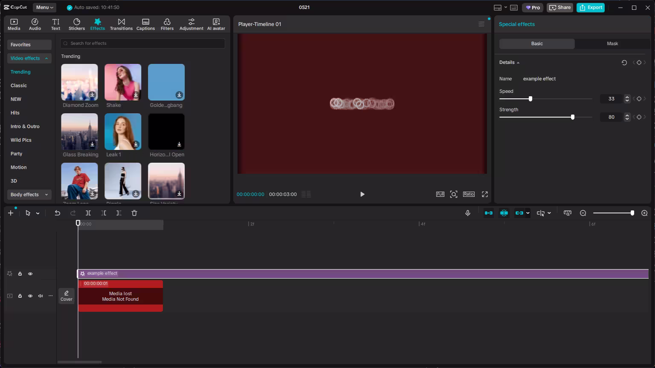
Task: Switch to the Mask tab
Action: coord(612,43)
